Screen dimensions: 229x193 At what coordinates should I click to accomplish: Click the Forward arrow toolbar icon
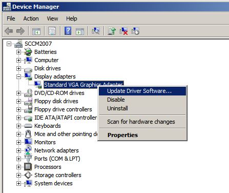coord(20,31)
